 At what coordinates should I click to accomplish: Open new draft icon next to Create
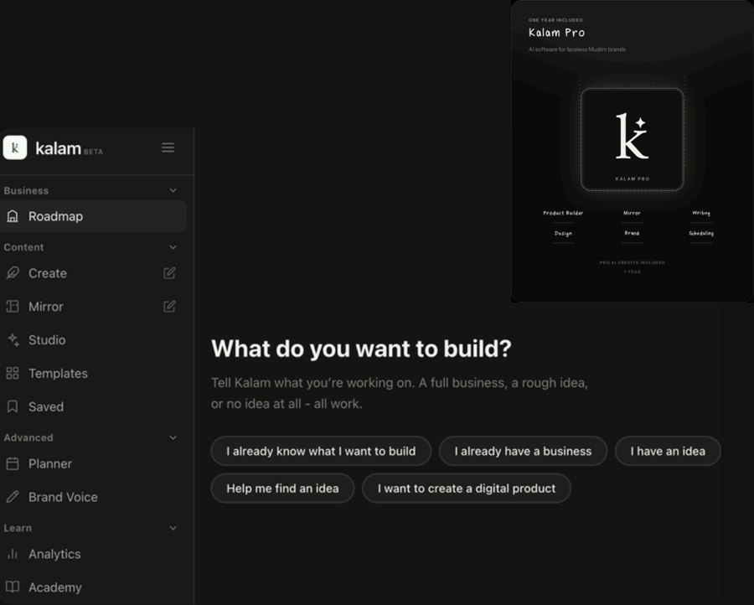click(x=169, y=273)
